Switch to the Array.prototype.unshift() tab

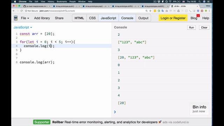(155, 6)
